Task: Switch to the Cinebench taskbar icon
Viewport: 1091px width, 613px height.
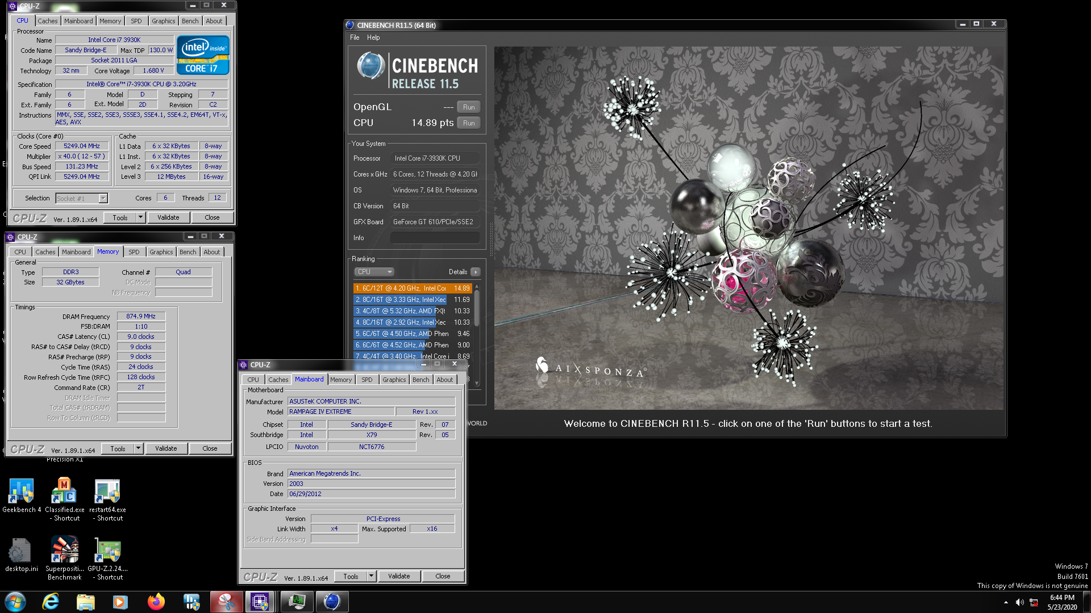Action: click(x=332, y=602)
